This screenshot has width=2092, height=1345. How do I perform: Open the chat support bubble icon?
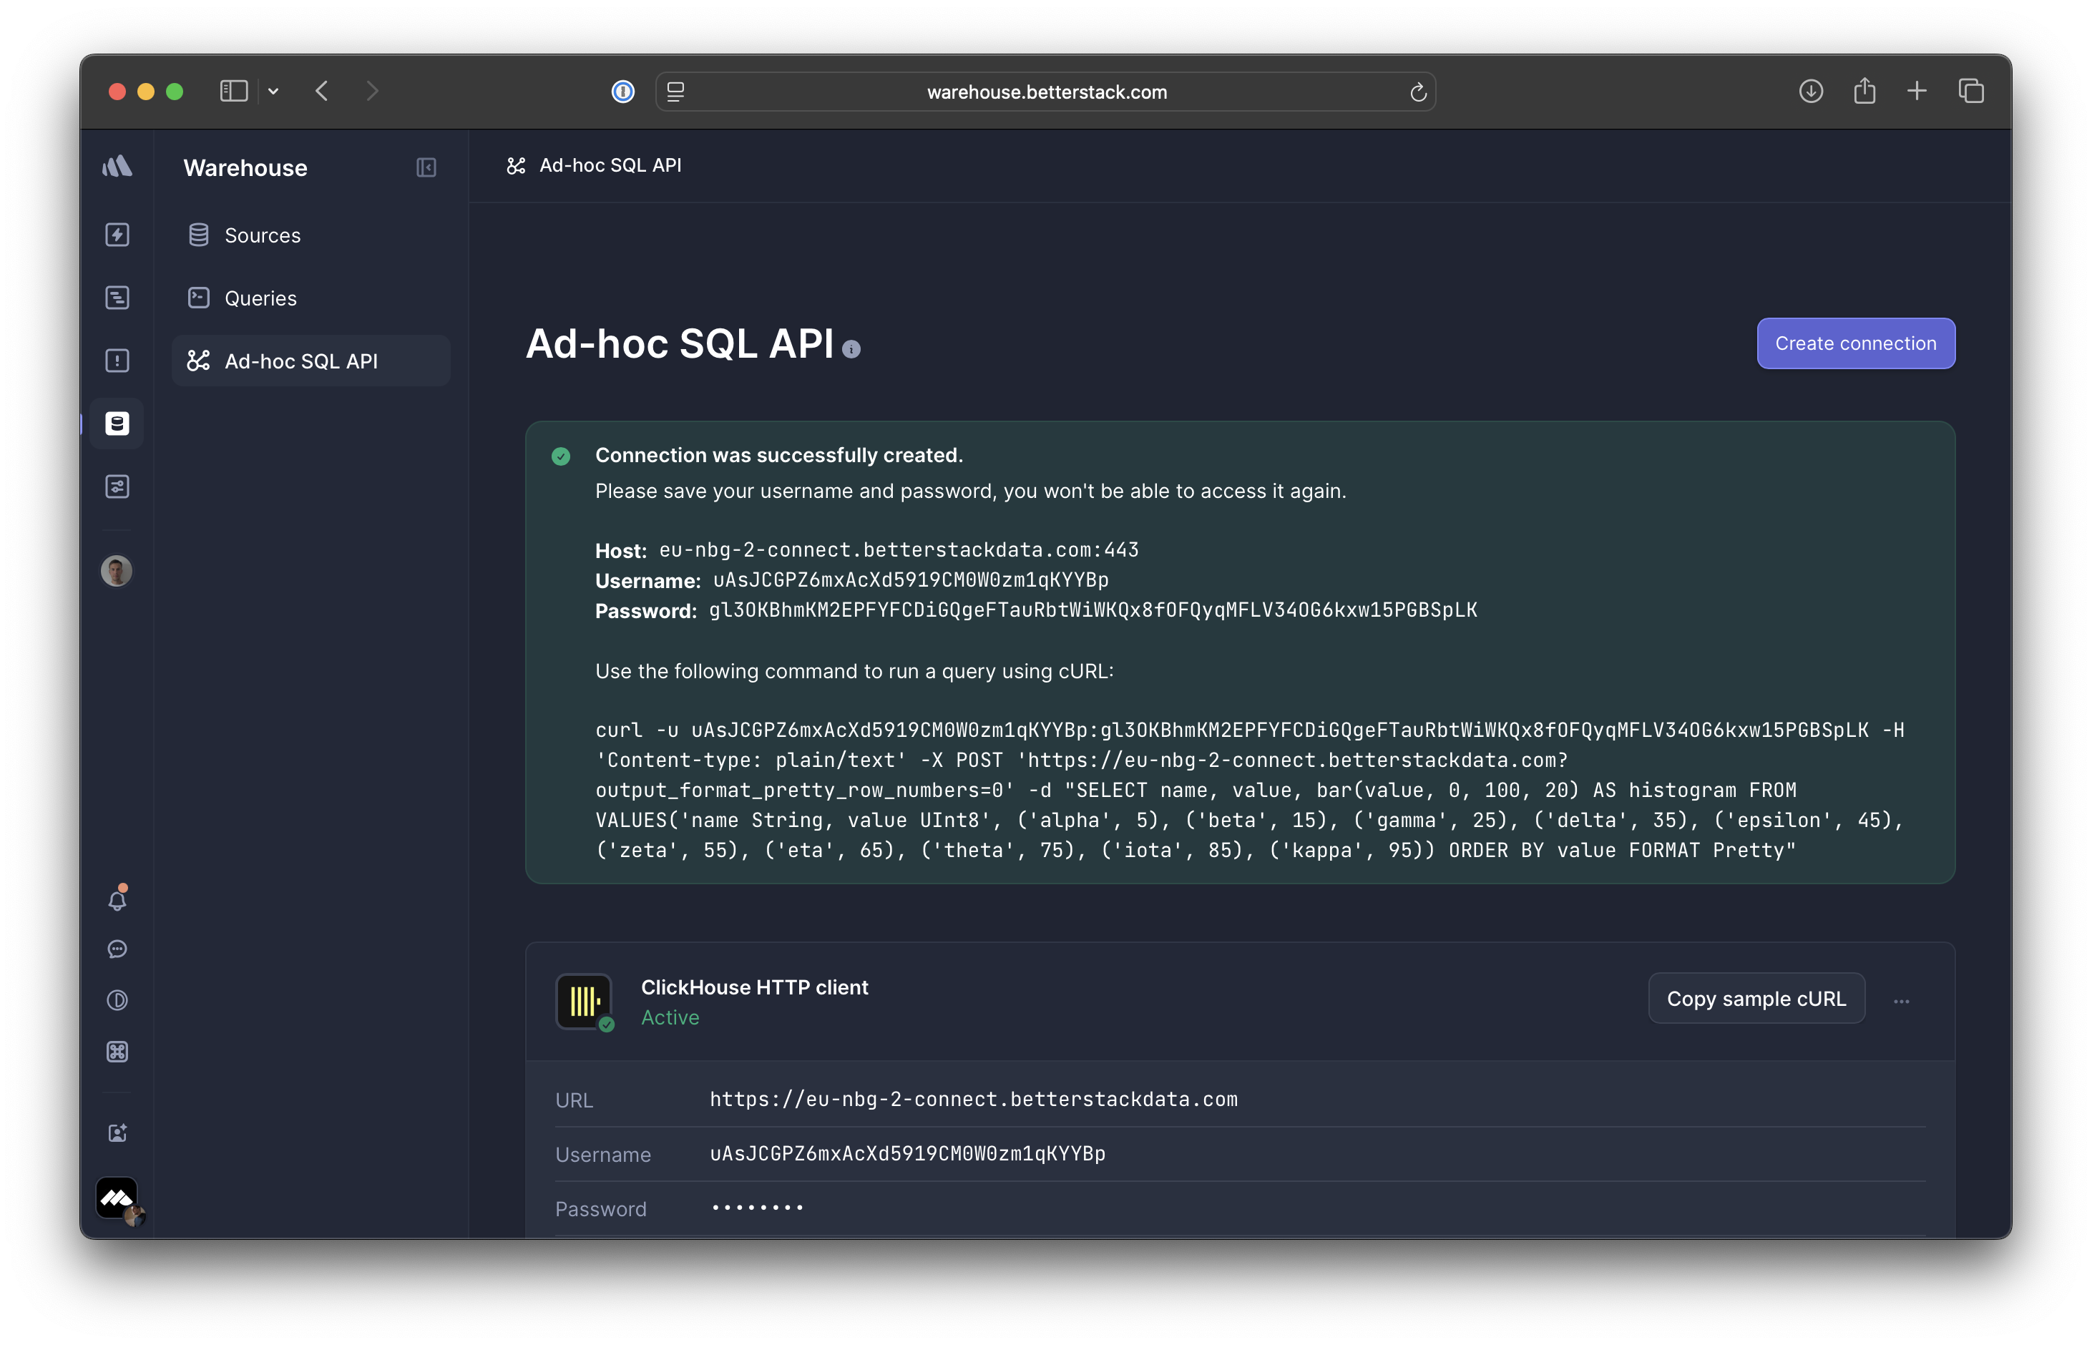(x=117, y=949)
